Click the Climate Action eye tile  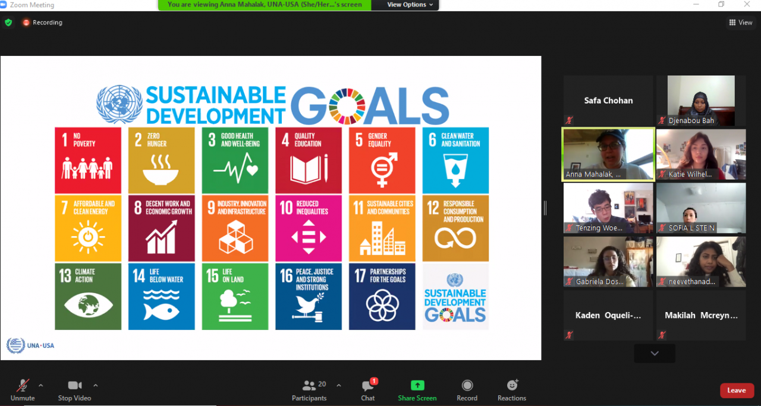88,297
